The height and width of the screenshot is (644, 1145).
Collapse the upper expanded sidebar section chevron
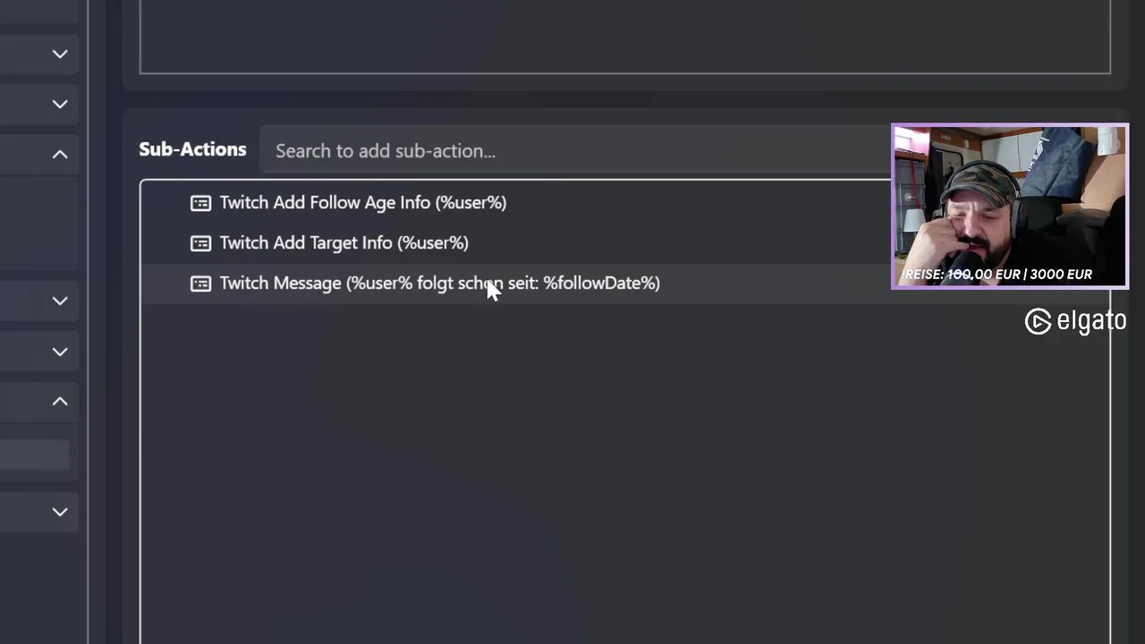pos(60,155)
